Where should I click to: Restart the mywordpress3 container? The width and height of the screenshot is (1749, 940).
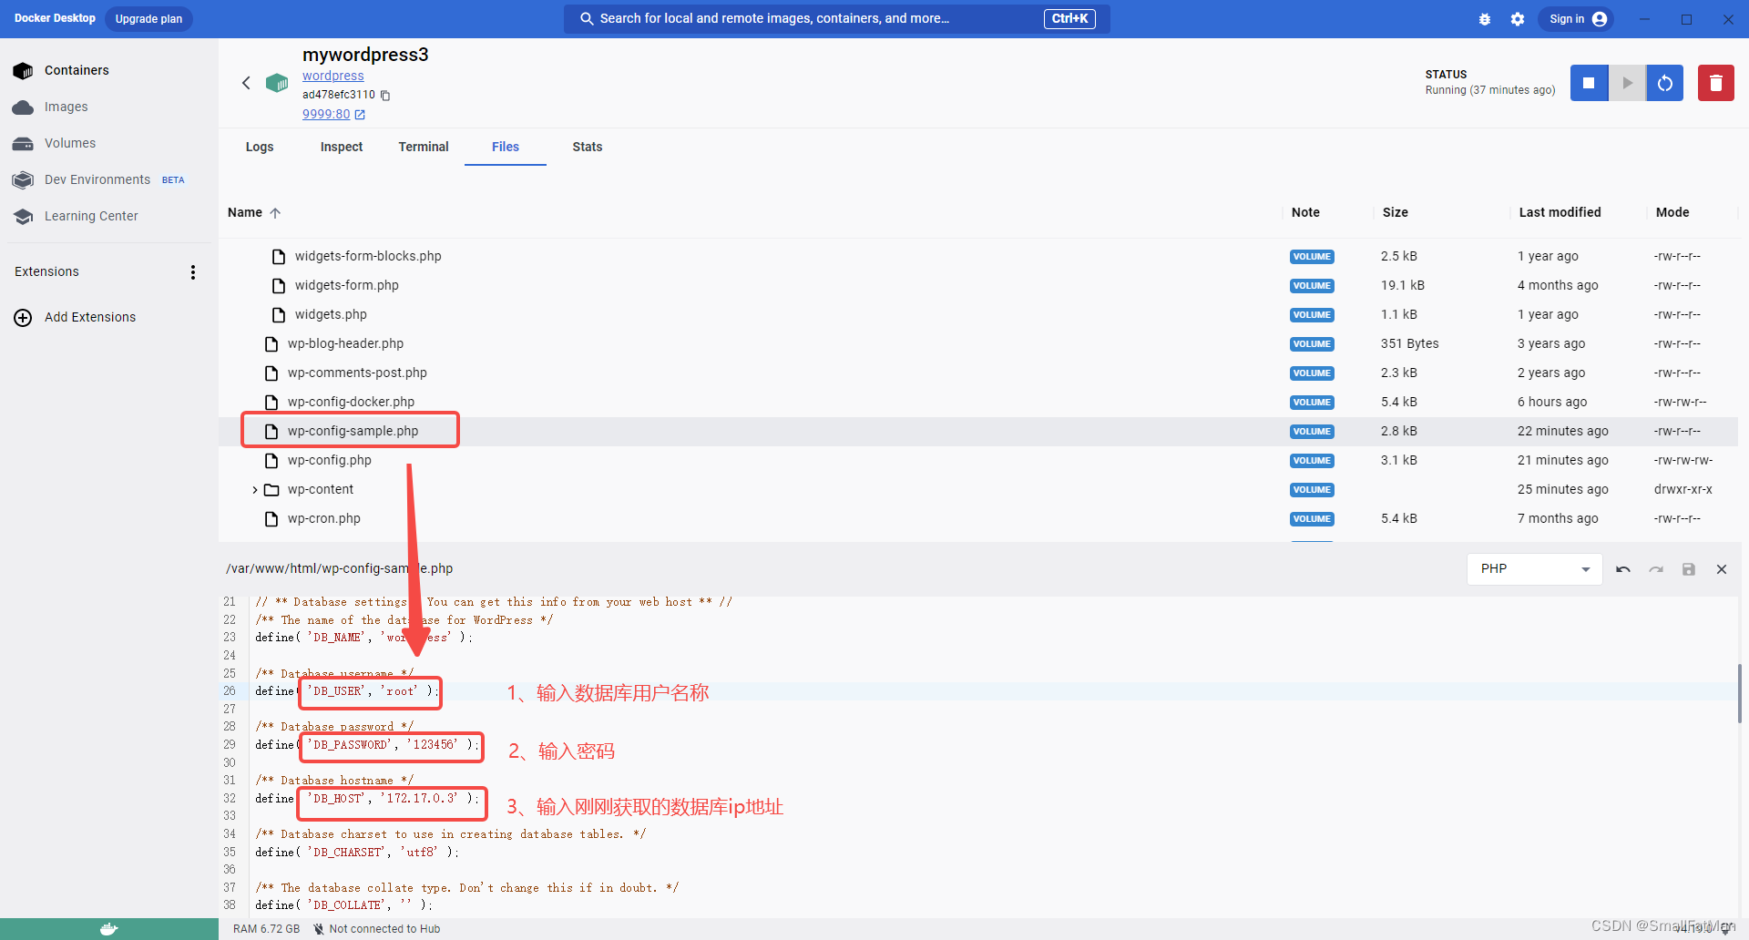click(x=1665, y=83)
